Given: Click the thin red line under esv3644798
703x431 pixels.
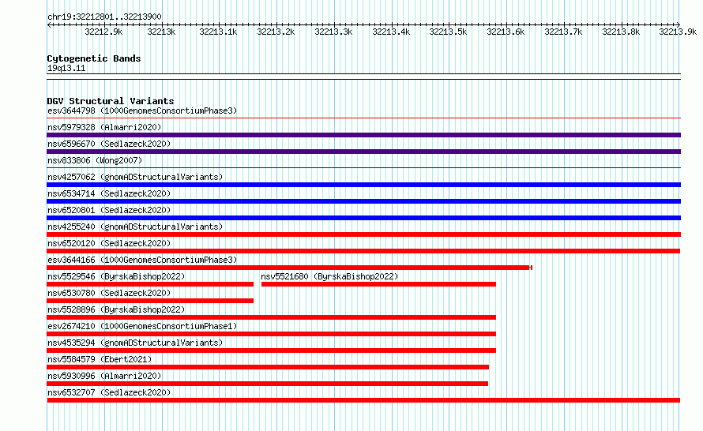Looking at the screenshot, I should pyautogui.click(x=363, y=118).
